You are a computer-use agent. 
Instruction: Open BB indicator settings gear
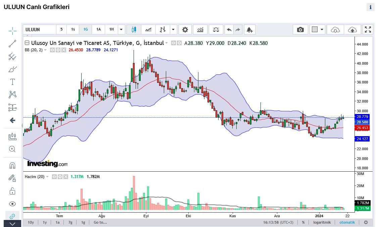[58, 50]
